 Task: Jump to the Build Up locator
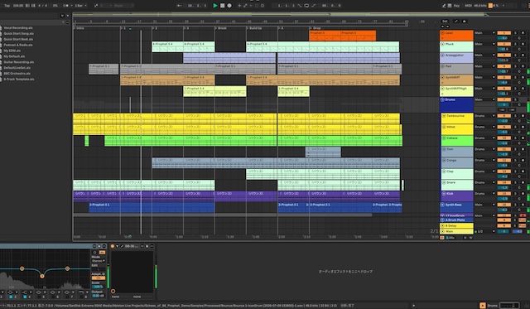click(x=254, y=28)
